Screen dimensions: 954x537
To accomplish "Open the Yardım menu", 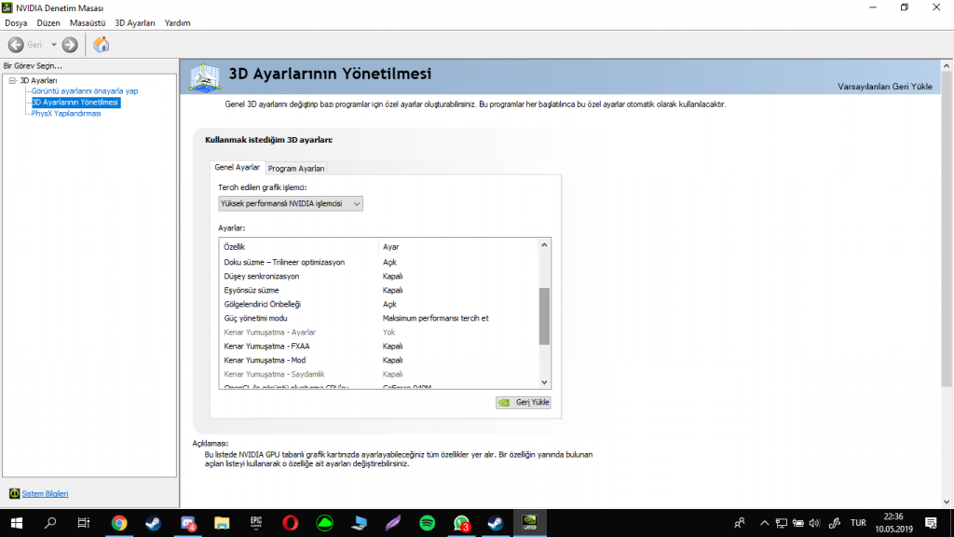I will tap(177, 23).
